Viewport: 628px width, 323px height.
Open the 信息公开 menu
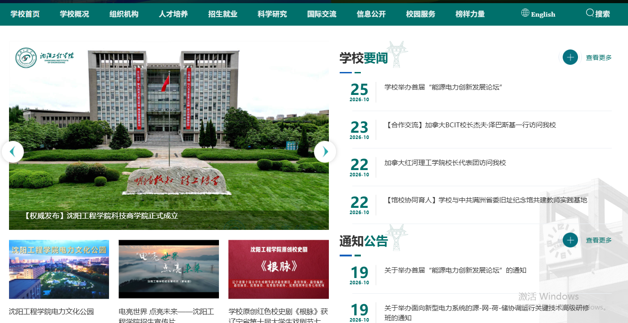point(371,14)
